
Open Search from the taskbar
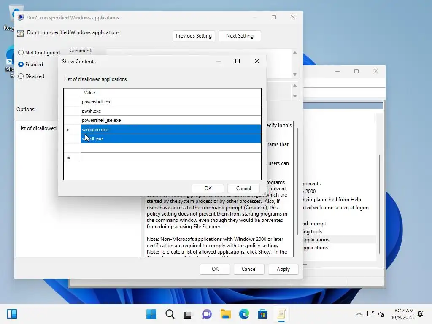coord(170,314)
